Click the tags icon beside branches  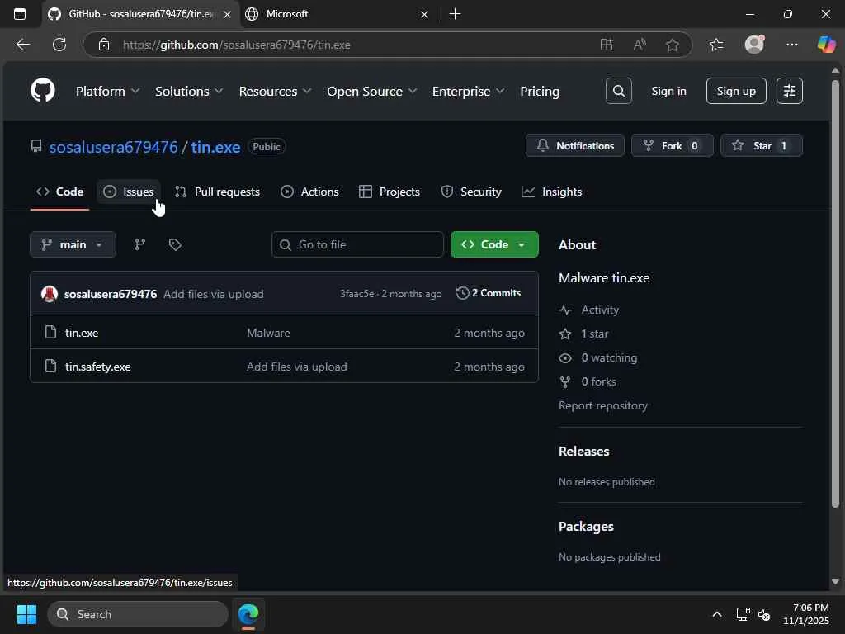pos(175,244)
